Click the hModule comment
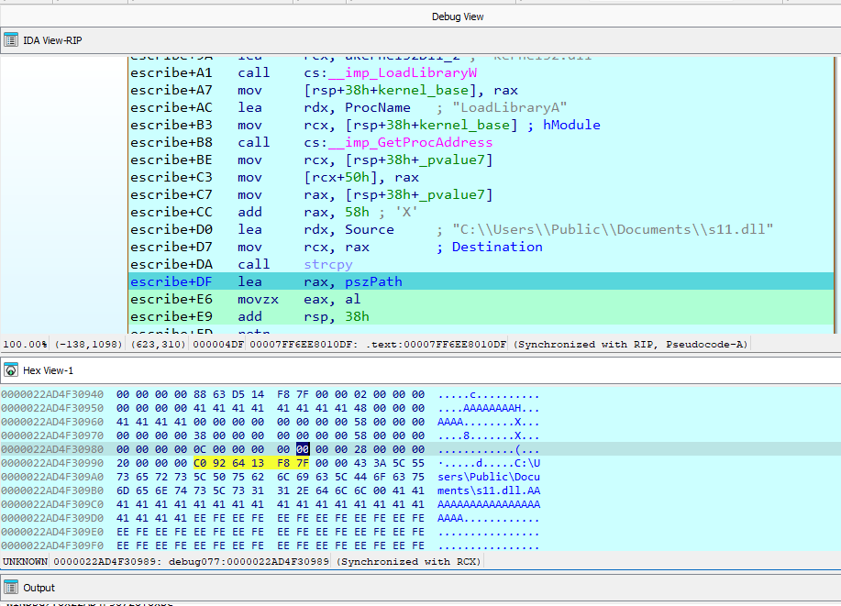This screenshot has width=841, height=606. coord(571,125)
